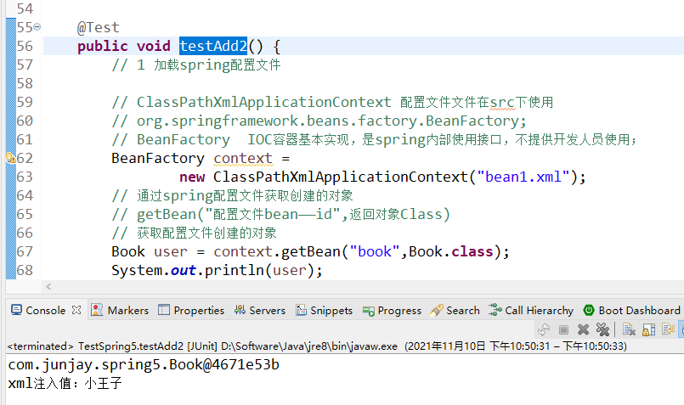Open the Snippets tab

pyautogui.click(x=331, y=311)
